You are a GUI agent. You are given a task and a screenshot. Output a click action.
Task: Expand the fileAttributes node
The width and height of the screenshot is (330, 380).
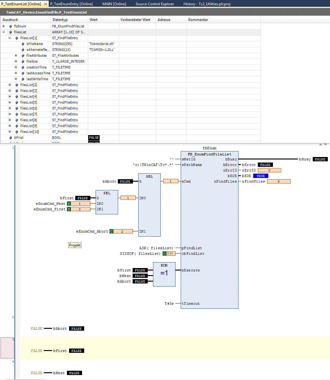coord(16,56)
